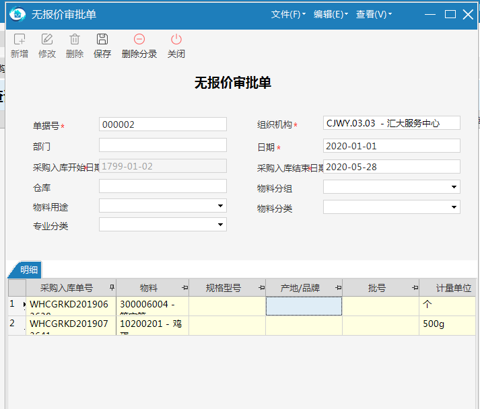Minimize the 无报价审批单 window

click(x=430, y=14)
